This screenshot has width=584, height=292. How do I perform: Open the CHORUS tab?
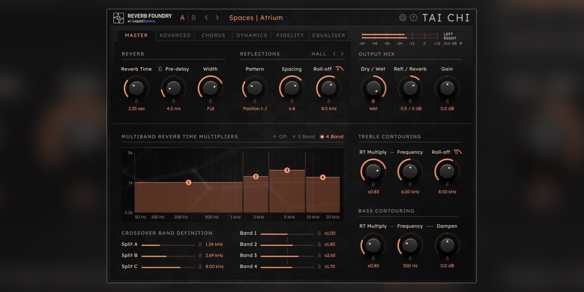pos(214,35)
